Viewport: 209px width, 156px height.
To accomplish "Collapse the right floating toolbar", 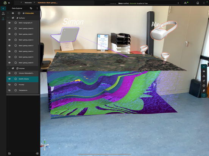I will pos(204,66).
